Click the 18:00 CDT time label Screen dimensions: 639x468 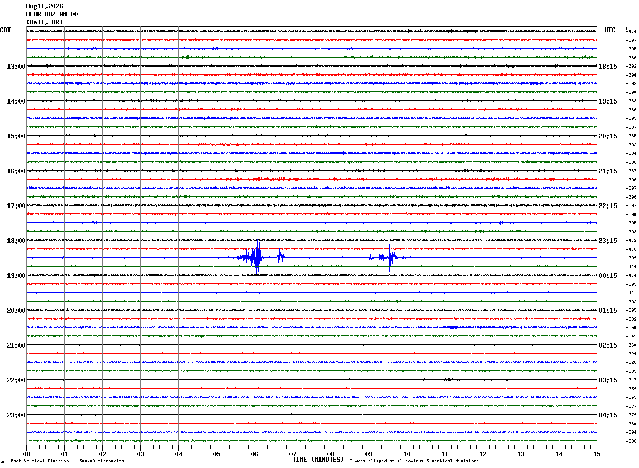16,241
